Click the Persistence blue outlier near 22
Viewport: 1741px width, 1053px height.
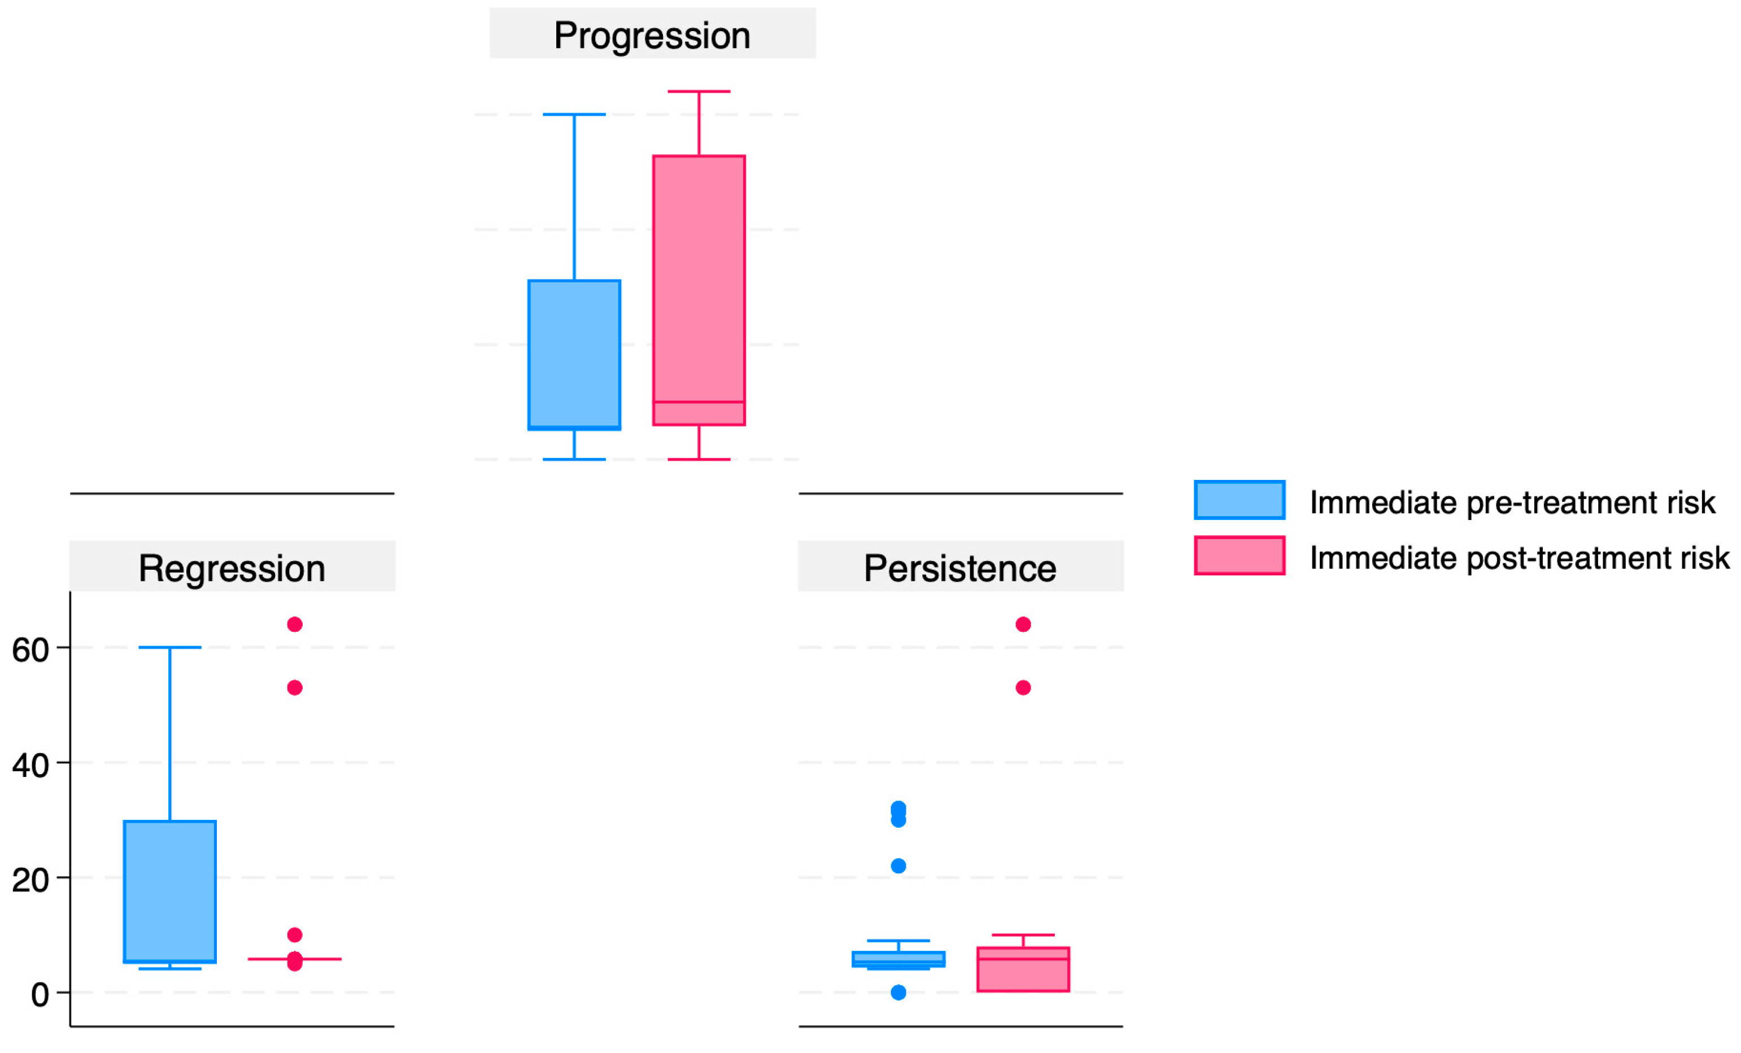tap(898, 866)
